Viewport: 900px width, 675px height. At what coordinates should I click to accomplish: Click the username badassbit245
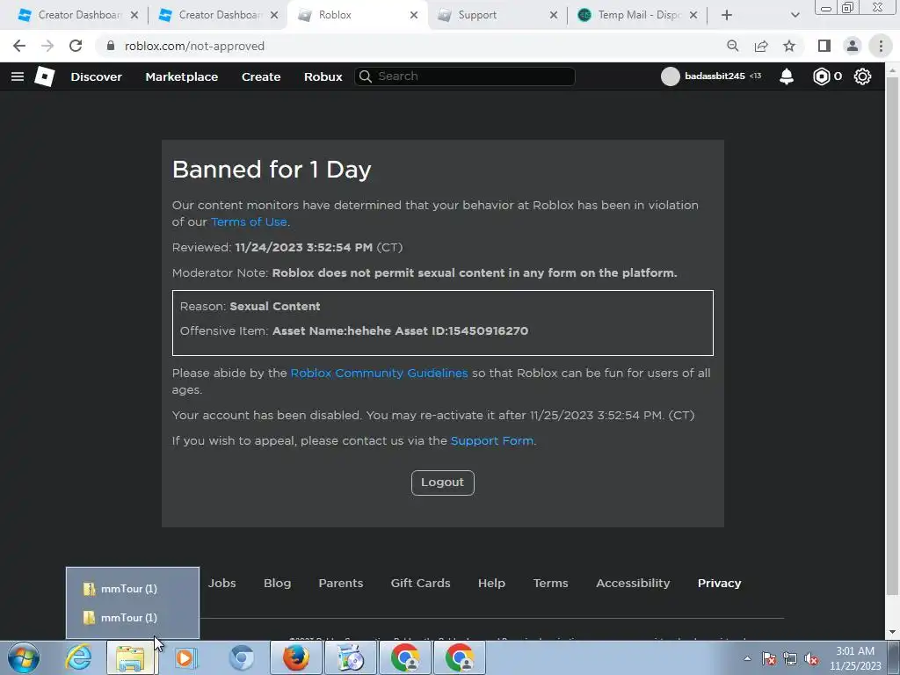click(715, 76)
